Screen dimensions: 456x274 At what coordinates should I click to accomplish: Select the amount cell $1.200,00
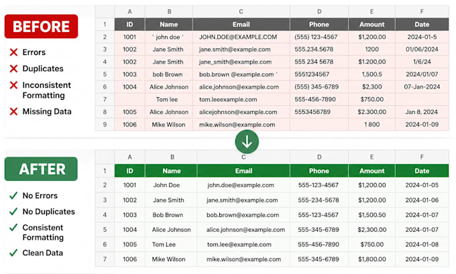pyautogui.click(x=372, y=62)
